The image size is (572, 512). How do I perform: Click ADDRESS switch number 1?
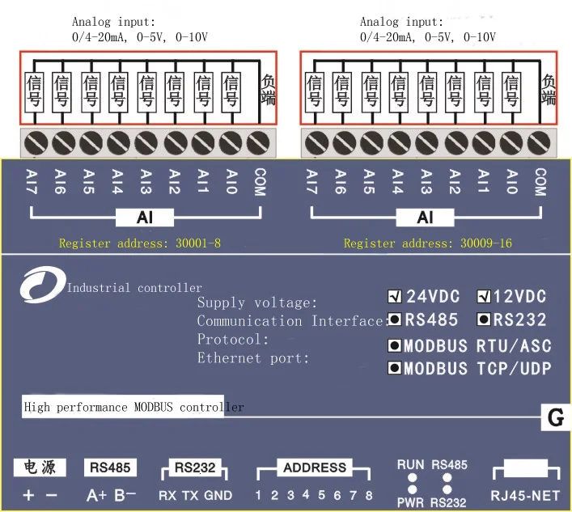pyautogui.click(x=258, y=495)
